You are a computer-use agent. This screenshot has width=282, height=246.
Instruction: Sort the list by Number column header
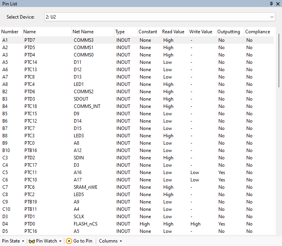10,32
